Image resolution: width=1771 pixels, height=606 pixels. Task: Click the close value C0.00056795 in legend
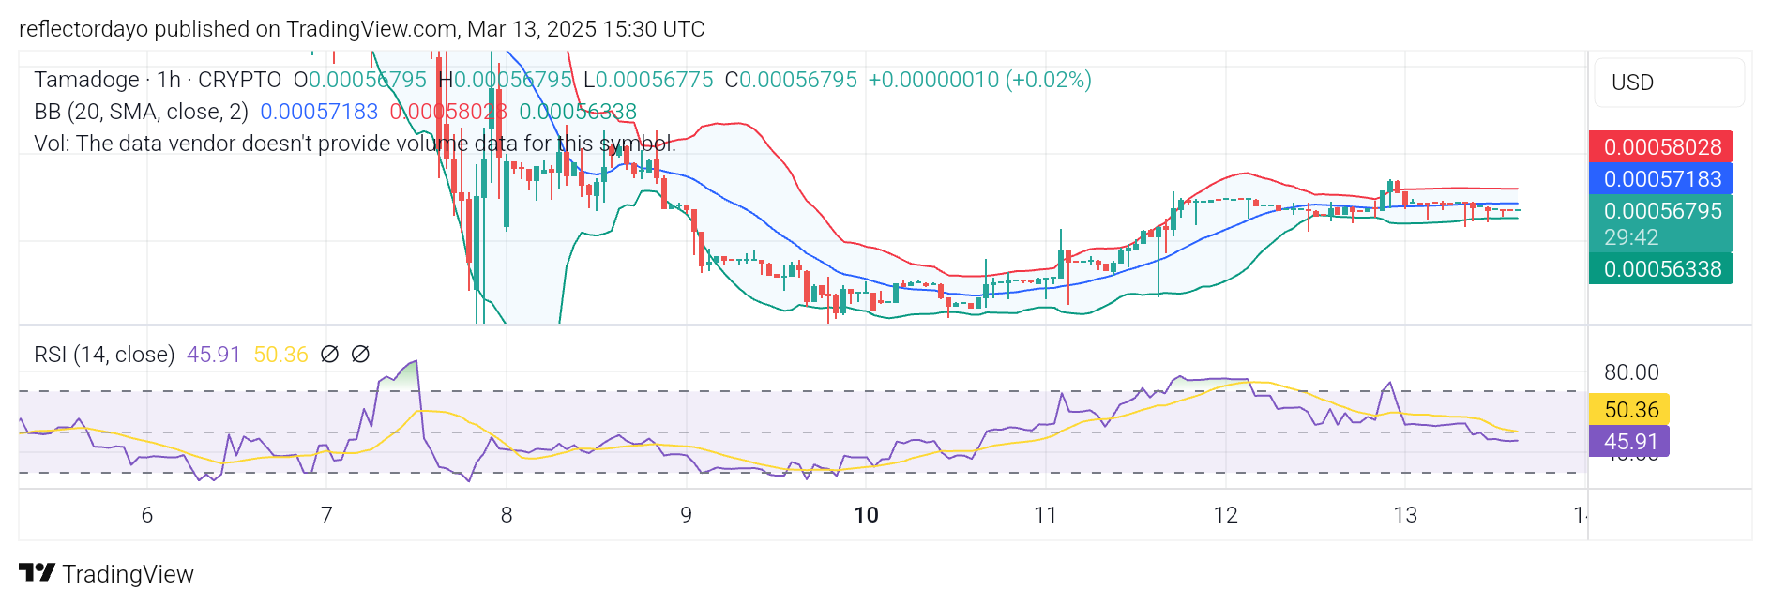[x=791, y=80]
